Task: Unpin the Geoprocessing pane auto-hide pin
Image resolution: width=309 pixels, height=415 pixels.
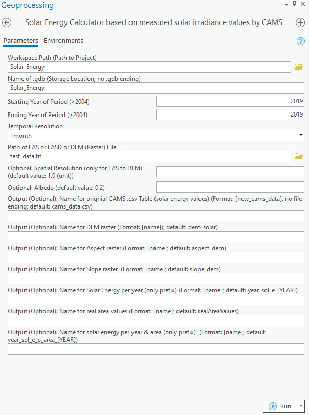Action: click(294, 5)
